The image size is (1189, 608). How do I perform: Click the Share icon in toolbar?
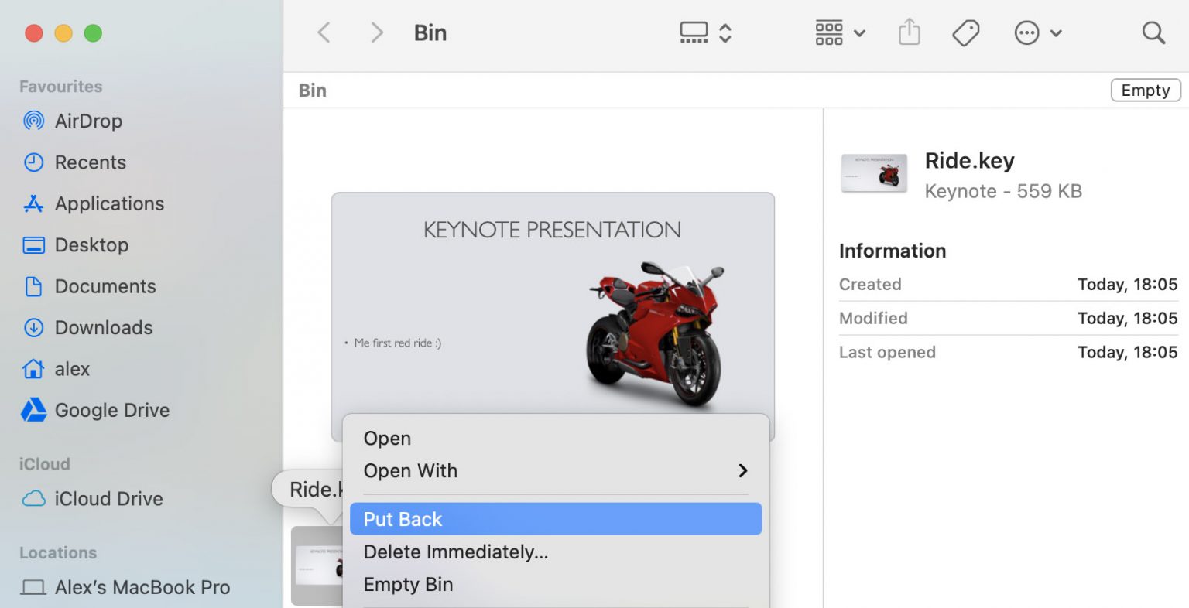(909, 32)
